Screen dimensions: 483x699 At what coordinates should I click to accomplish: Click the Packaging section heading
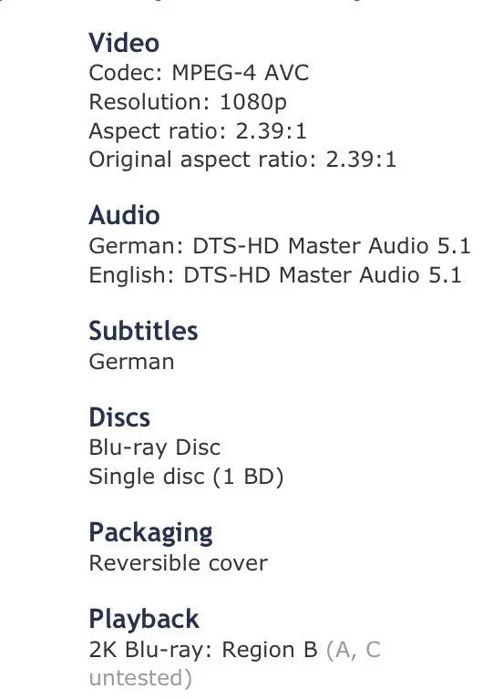[150, 533]
